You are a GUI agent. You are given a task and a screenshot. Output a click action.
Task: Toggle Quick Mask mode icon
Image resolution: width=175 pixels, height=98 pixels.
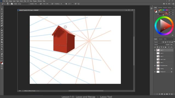2,66
